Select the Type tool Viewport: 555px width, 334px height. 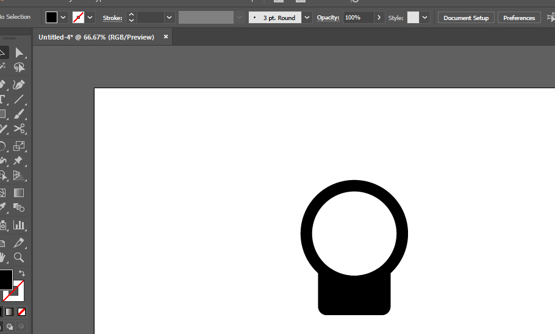(x=3, y=99)
